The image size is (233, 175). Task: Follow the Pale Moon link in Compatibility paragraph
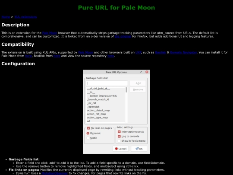tap(85, 52)
